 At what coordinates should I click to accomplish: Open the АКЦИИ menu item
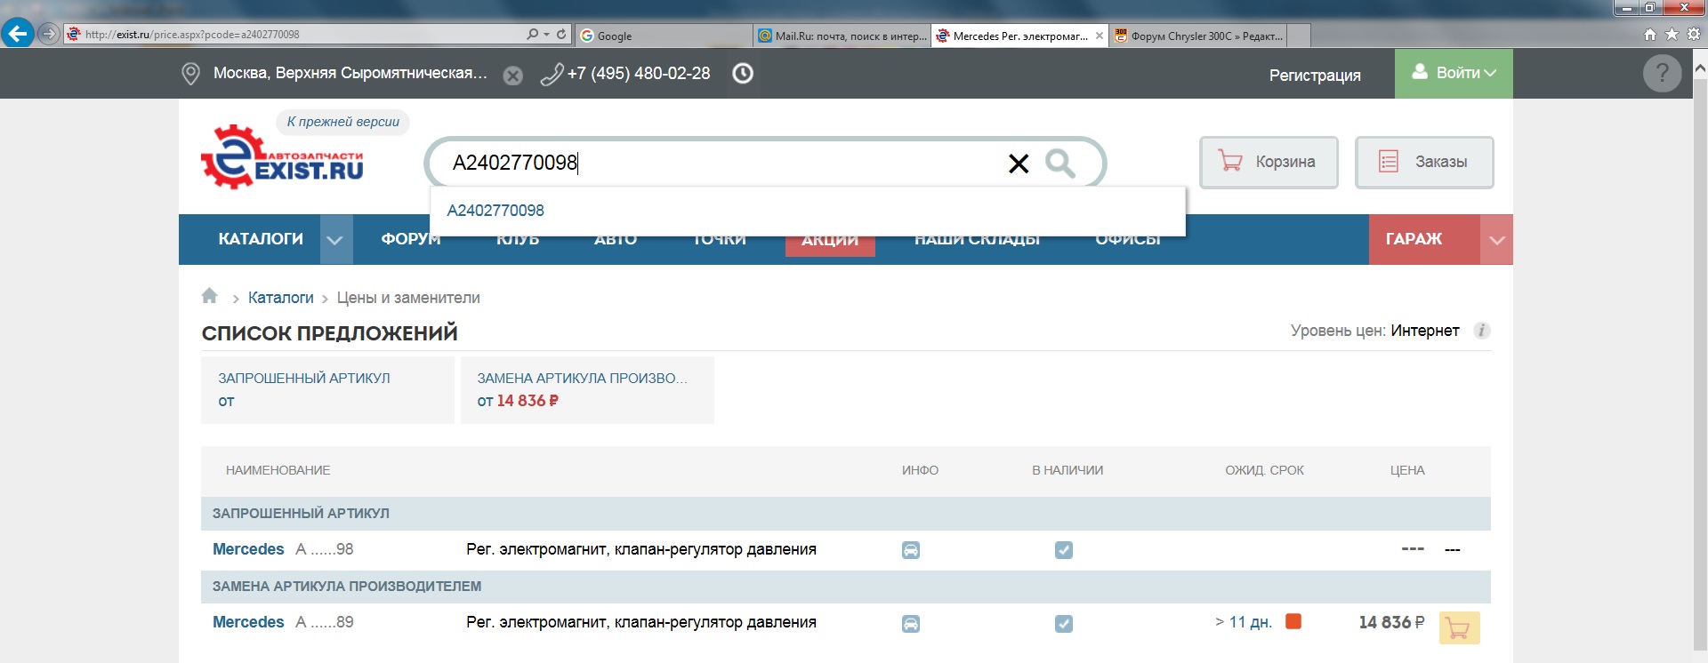830,240
